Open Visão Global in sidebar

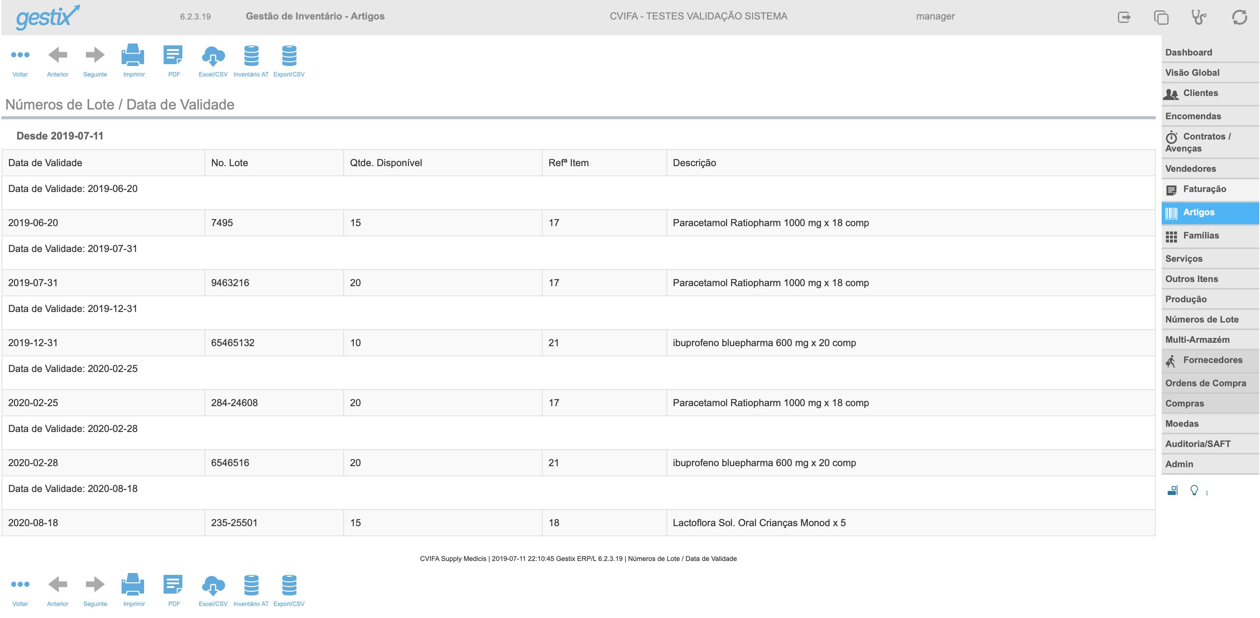coord(1210,72)
